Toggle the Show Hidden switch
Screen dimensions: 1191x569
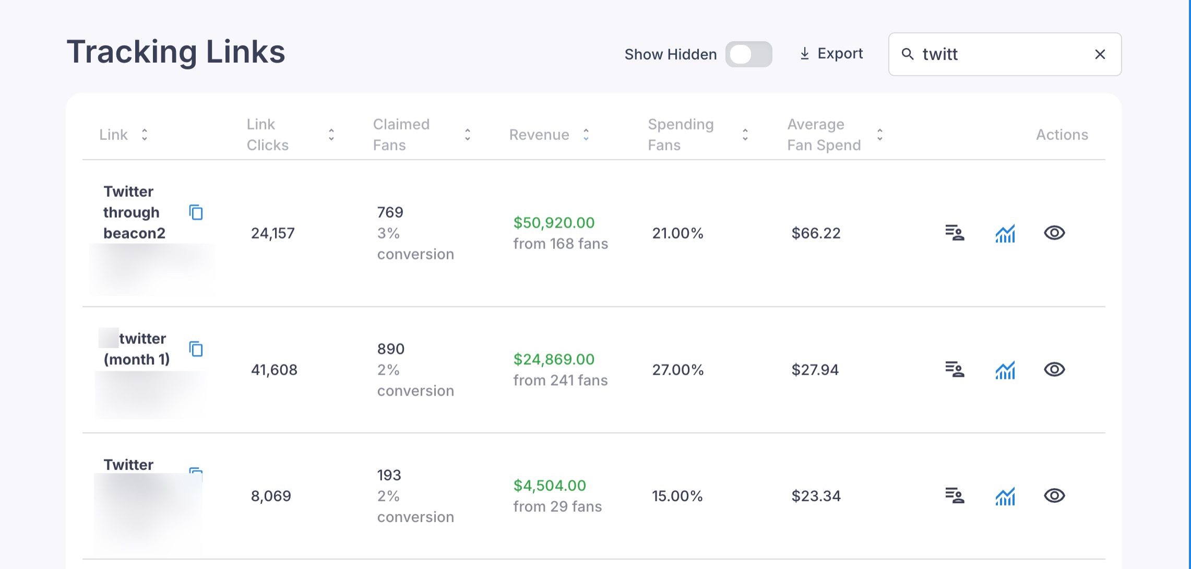[748, 54]
